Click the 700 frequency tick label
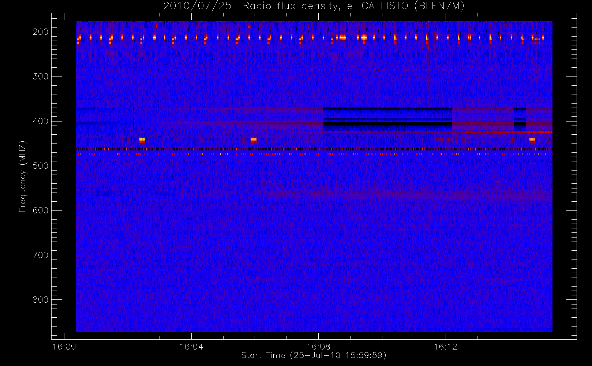 click(x=41, y=255)
